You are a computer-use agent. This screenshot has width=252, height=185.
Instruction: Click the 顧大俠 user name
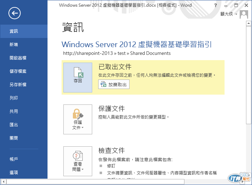point(227,14)
